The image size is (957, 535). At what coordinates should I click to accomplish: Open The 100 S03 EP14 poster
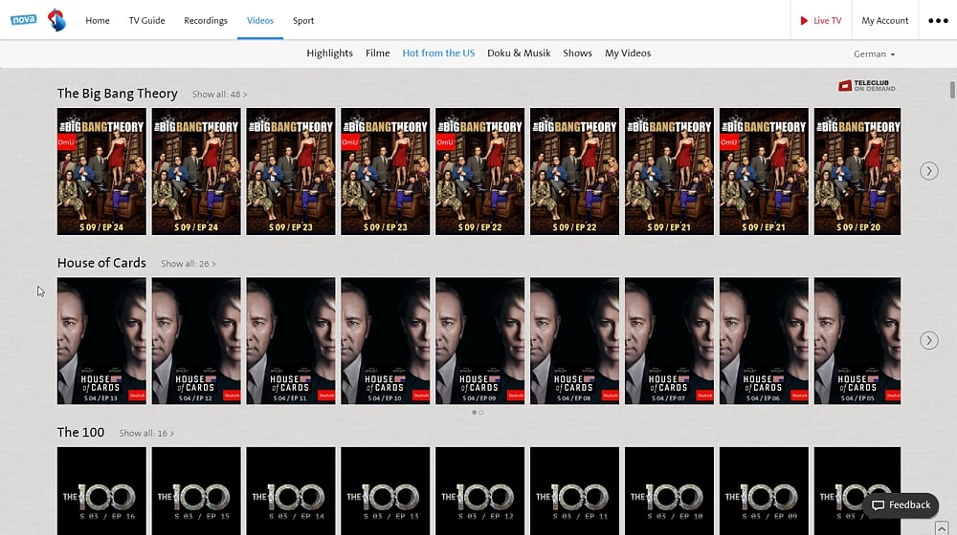pos(291,491)
